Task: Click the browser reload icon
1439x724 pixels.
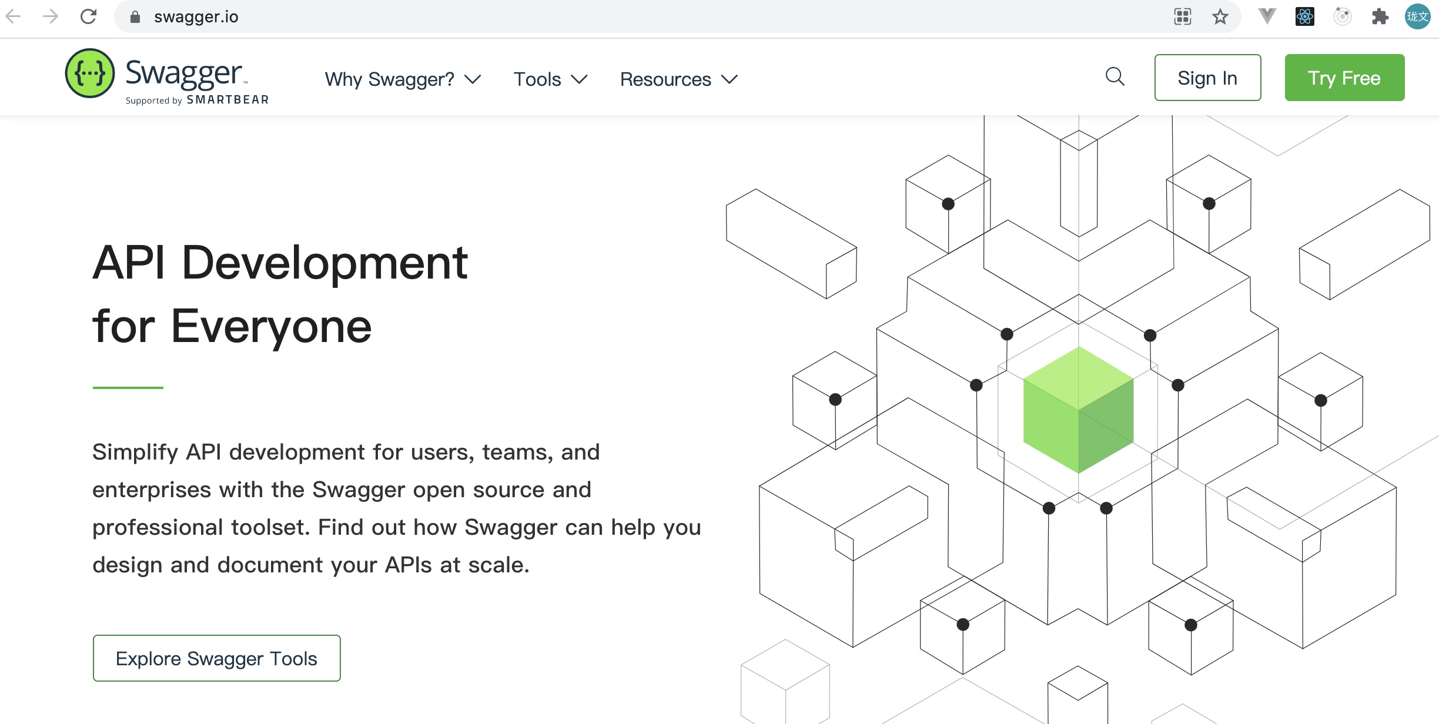Action: click(88, 16)
